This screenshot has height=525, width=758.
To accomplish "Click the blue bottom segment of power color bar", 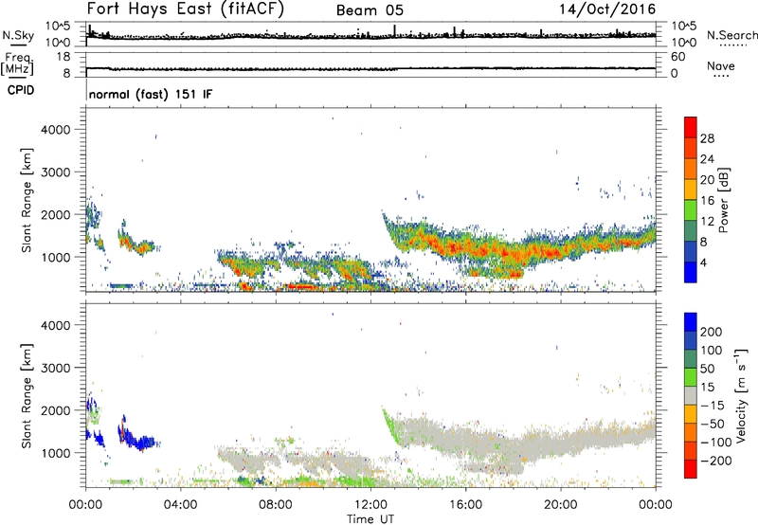I will point(691,272).
